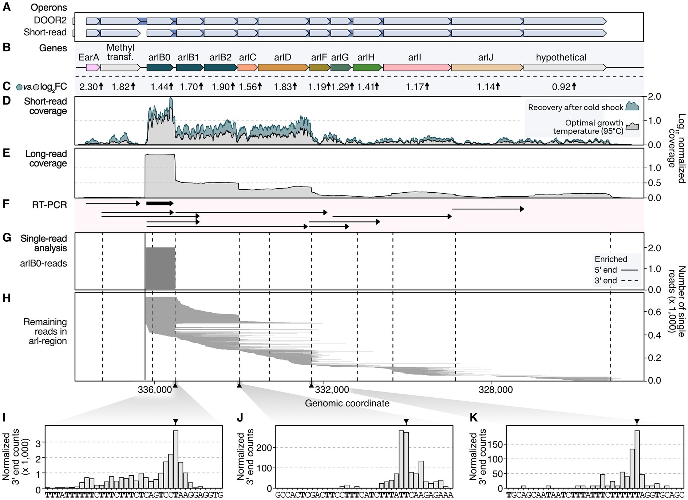Click the gray optimal growth legend swatch
This screenshot has width=688, height=500.
point(632,126)
